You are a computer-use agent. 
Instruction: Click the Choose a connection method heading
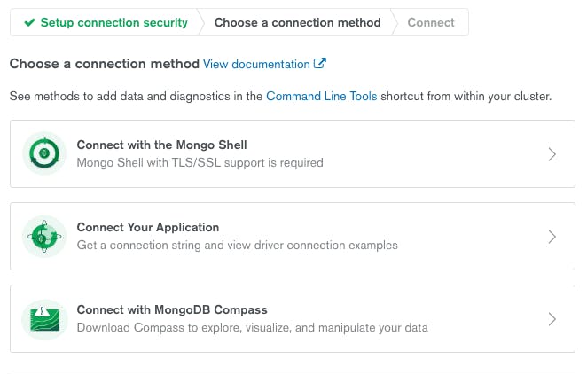pos(104,64)
